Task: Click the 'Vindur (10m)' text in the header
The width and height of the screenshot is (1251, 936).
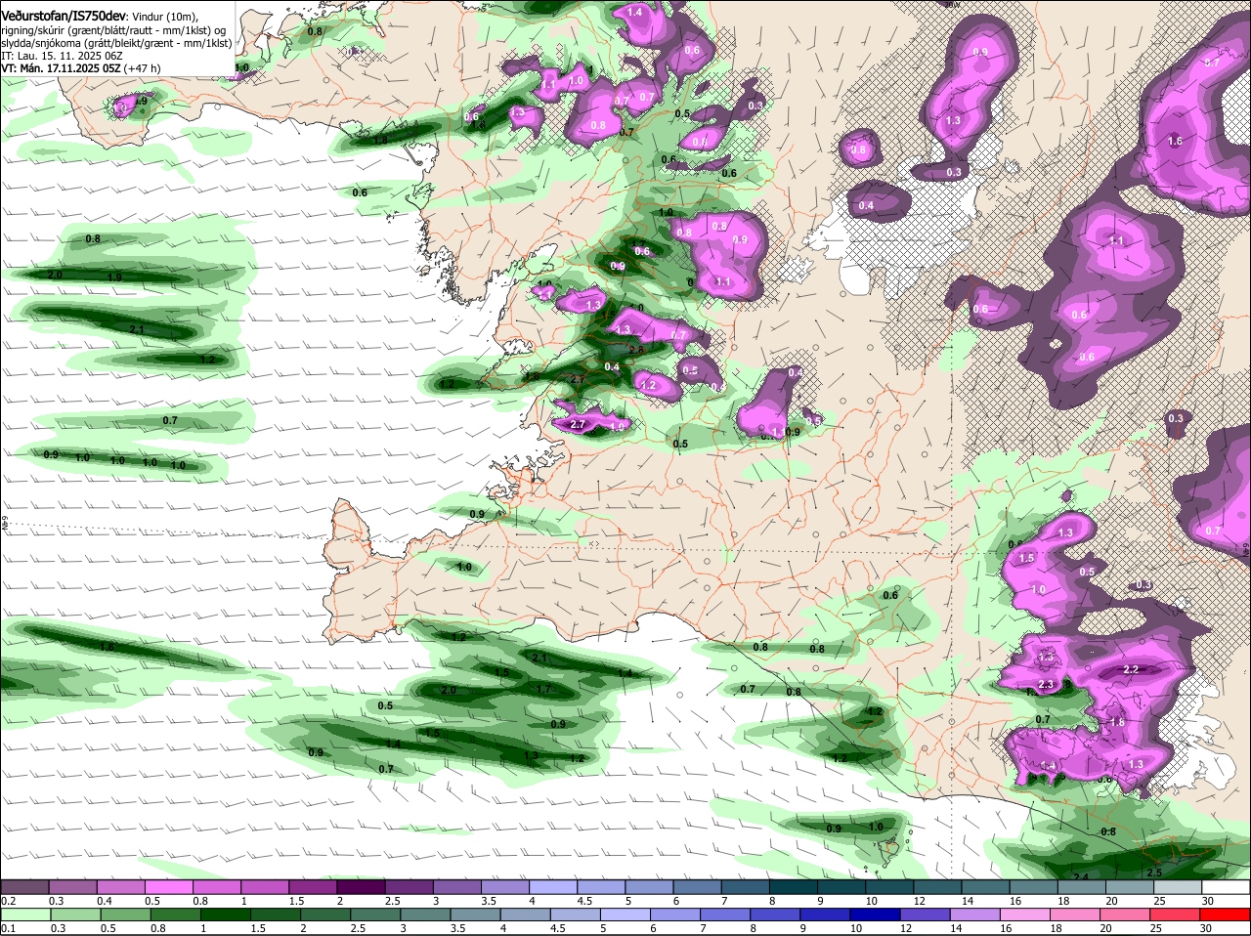Action: (x=165, y=17)
